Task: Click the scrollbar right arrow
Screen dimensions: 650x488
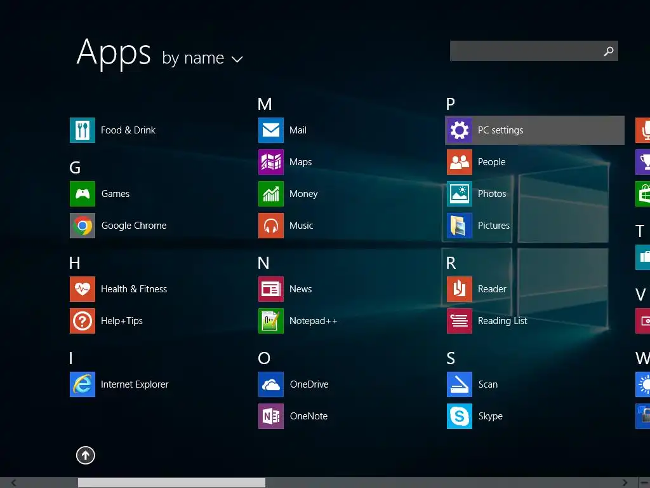Action: [625, 483]
